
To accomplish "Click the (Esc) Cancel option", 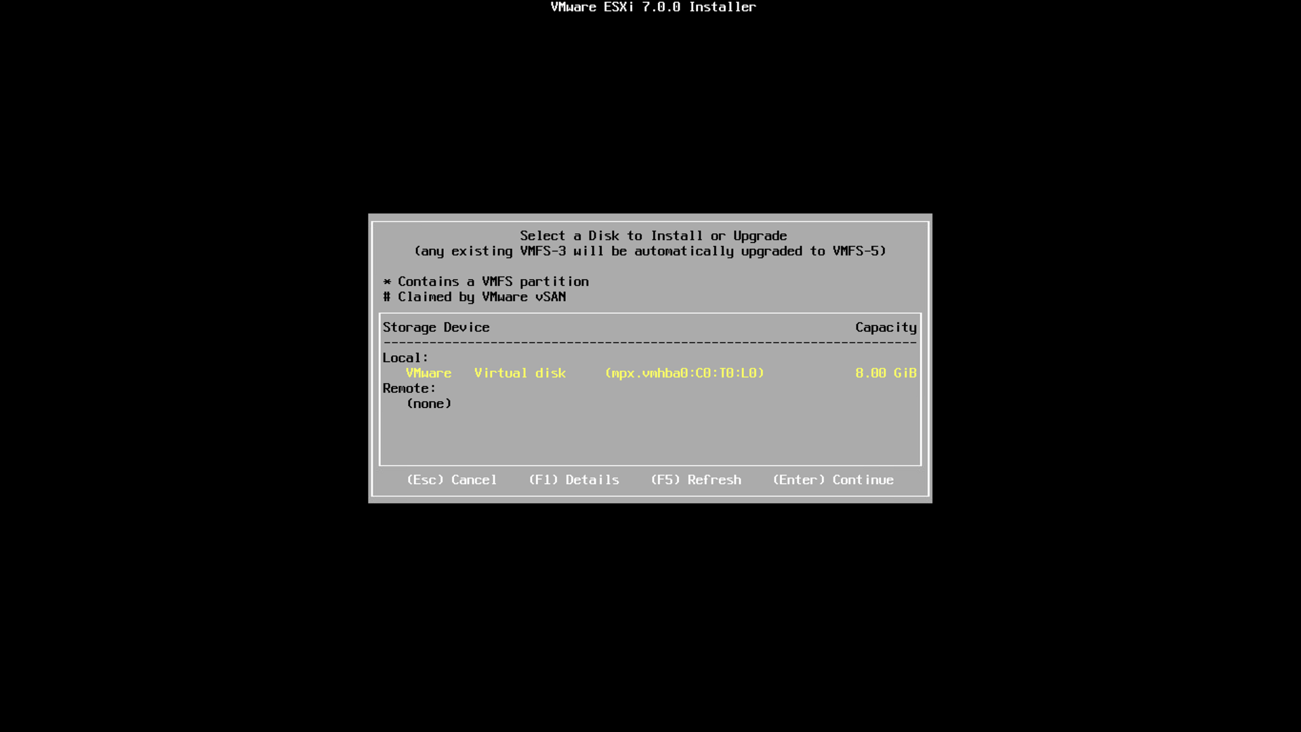I will point(452,480).
